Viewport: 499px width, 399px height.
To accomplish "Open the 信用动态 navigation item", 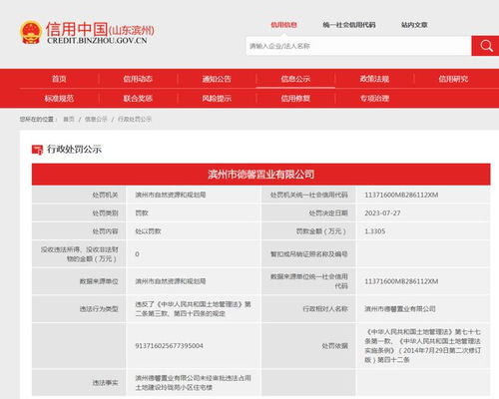I will point(138,79).
